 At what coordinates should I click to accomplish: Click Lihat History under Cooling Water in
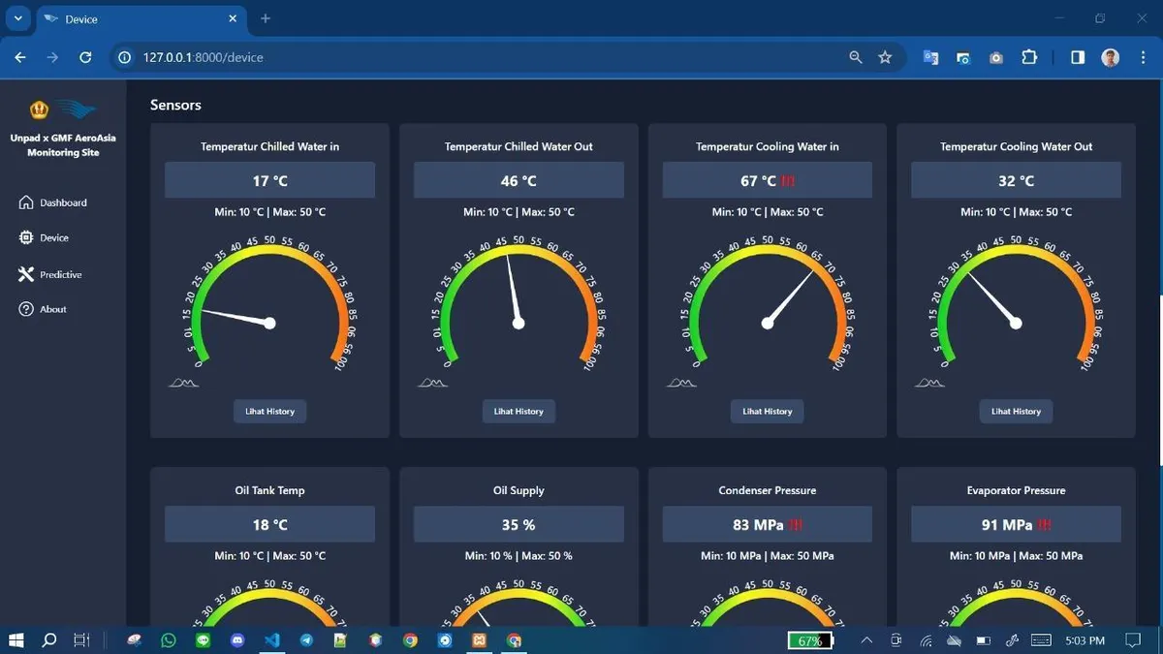coord(767,411)
